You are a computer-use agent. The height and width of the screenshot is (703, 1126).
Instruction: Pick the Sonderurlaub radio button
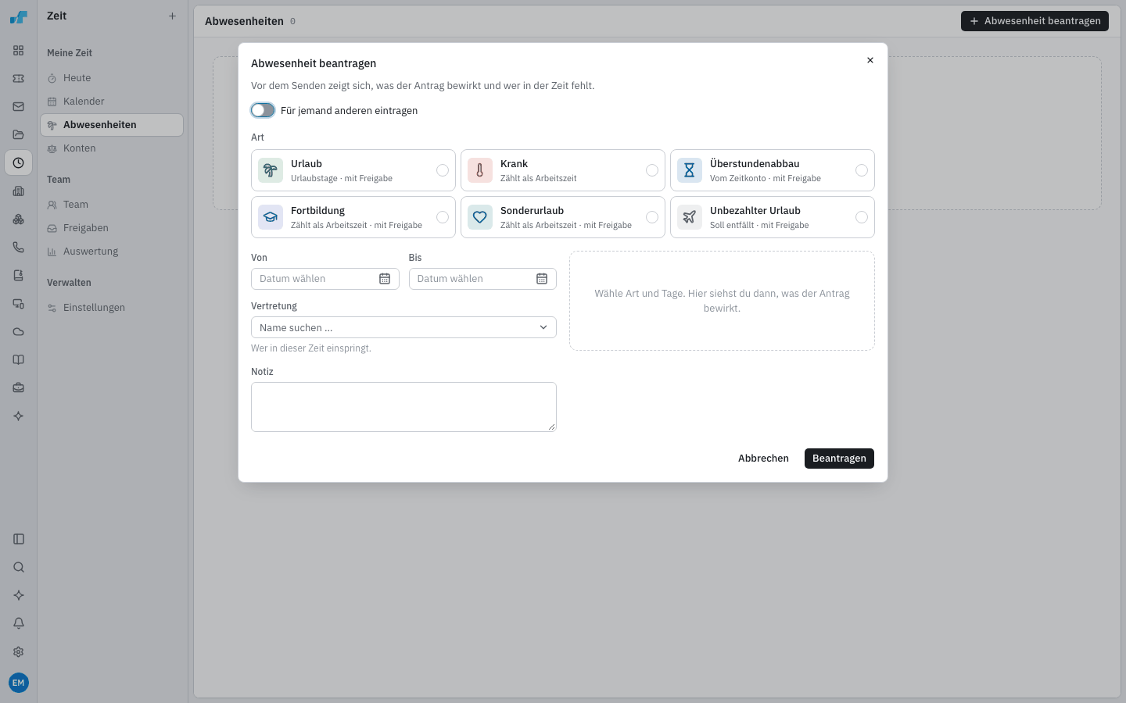click(x=652, y=217)
